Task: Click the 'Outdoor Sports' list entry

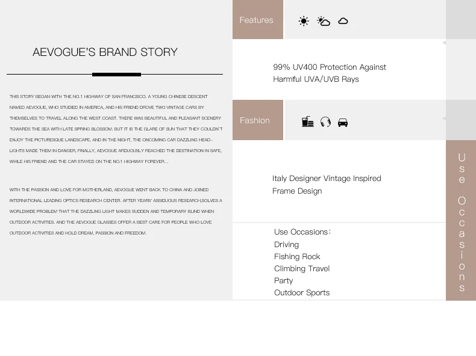Action: coord(302,293)
